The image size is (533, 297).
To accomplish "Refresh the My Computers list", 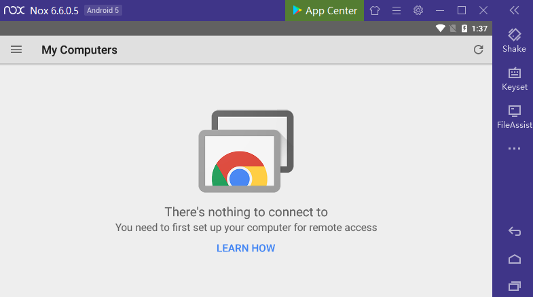I will pos(478,50).
